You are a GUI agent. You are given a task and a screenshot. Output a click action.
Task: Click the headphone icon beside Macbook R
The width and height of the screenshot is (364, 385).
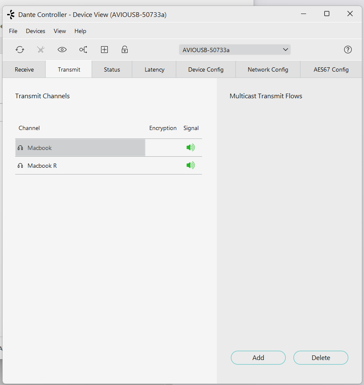pyautogui.click(x=20, y=166)
